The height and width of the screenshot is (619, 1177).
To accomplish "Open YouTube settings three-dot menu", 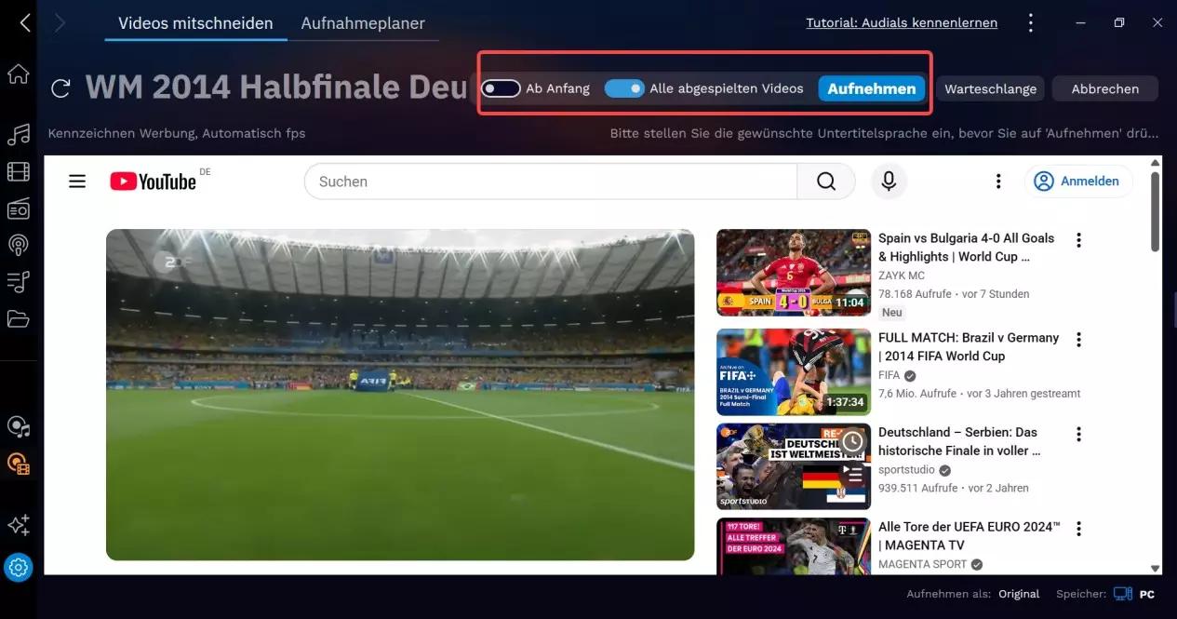I will point(998,182).
